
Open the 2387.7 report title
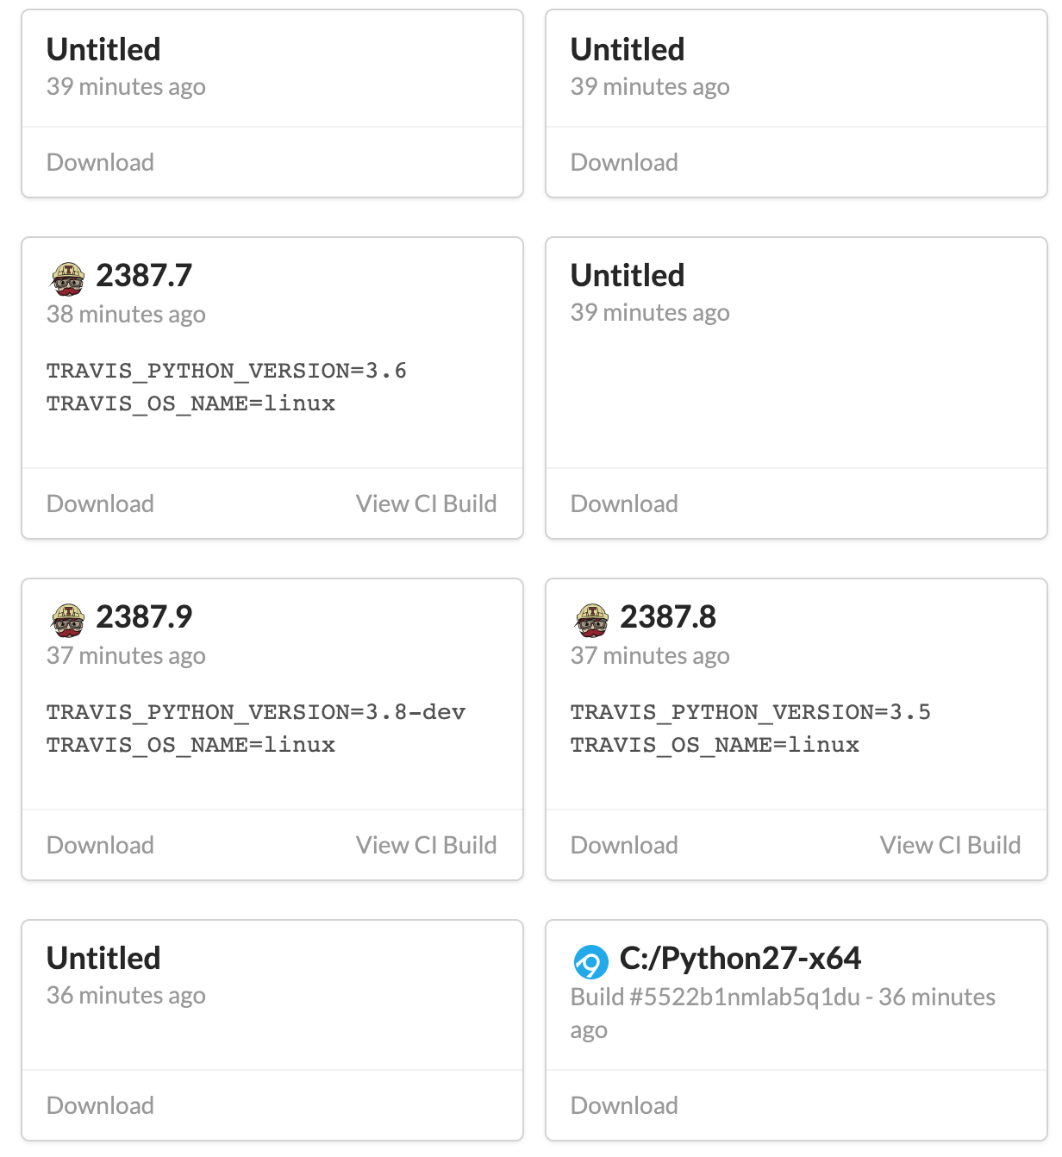(144, 276)
